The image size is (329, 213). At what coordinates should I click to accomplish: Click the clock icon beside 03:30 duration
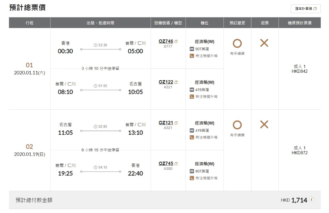95,45
